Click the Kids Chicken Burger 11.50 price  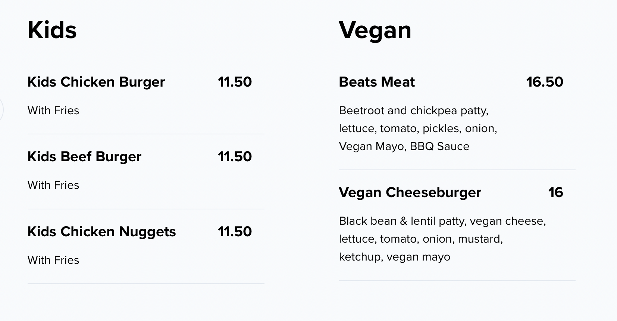pyautogui.click(x=235, y=82)
